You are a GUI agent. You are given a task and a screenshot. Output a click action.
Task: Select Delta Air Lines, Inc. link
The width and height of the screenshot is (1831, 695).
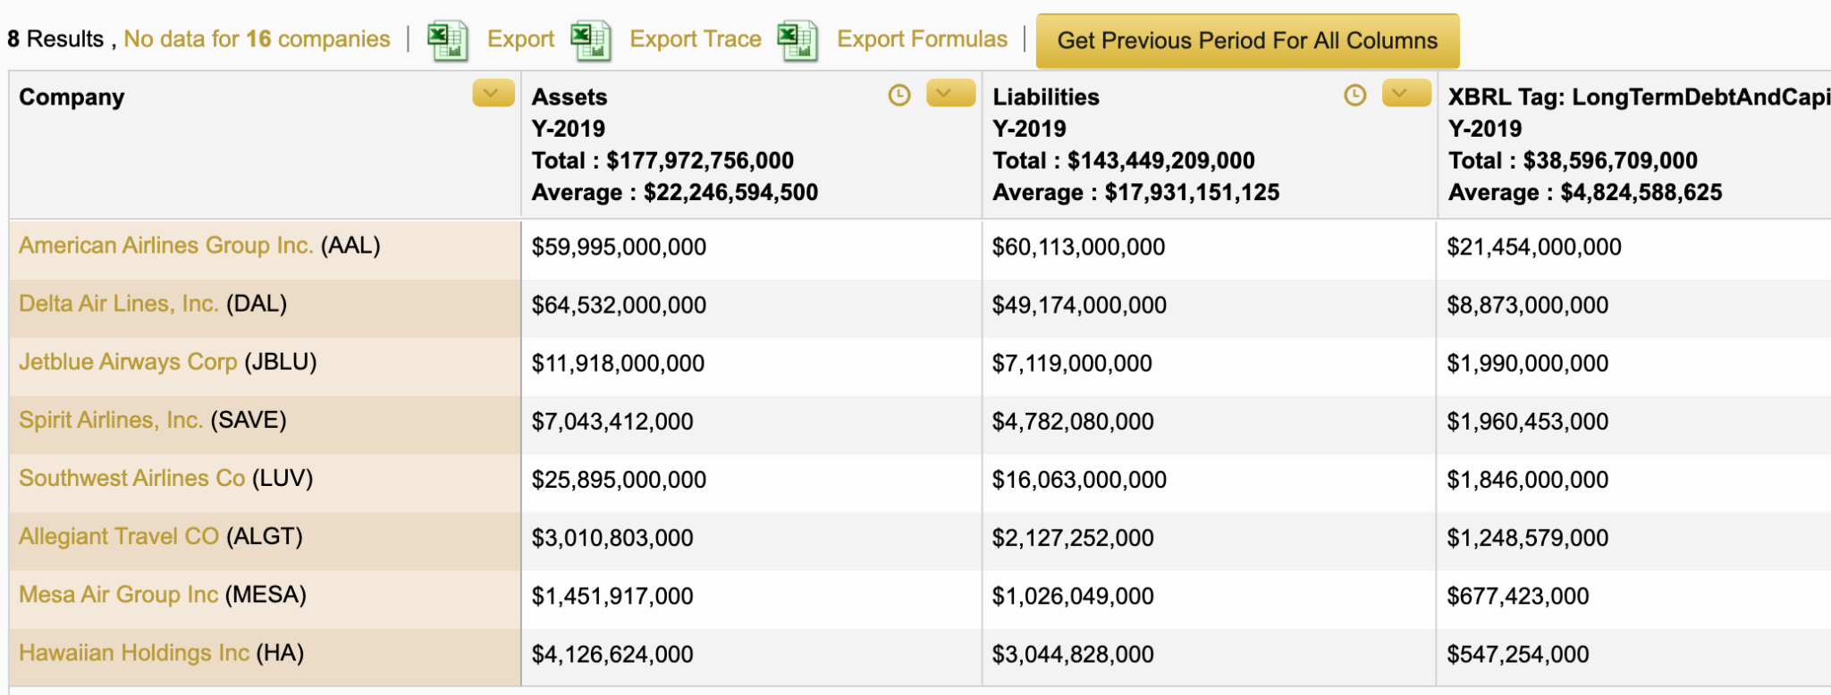[118, 304]
